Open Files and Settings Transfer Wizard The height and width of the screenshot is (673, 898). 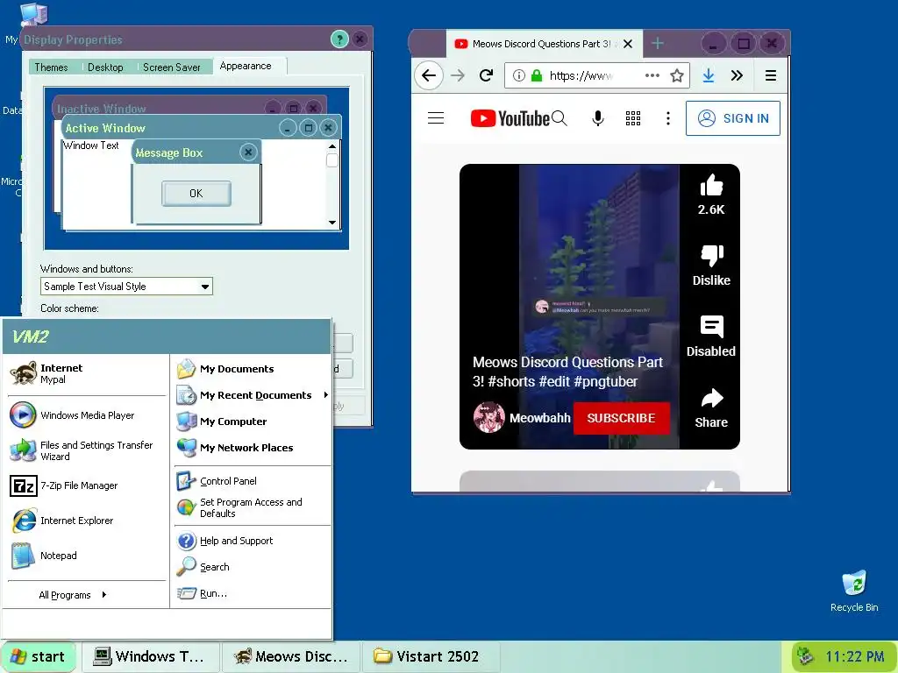86,450
